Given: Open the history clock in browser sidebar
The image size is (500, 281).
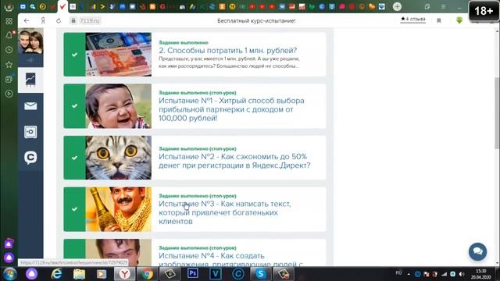Looking at the screenshot, I should [9, 50].
